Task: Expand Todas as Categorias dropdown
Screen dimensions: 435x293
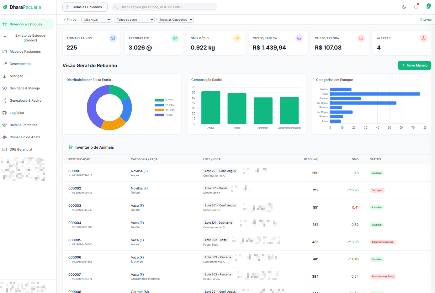Action: [x=175, y=19]
